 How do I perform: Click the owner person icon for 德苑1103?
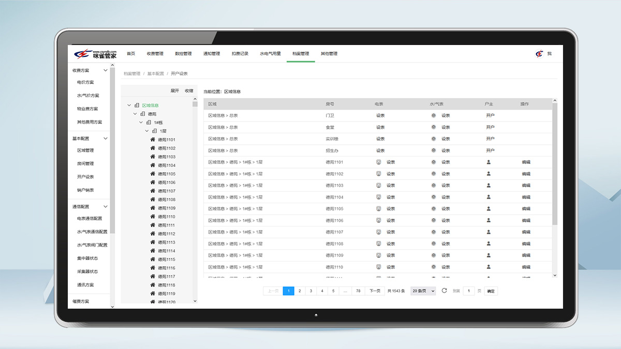pyautogui.click(x=489, y=186)
